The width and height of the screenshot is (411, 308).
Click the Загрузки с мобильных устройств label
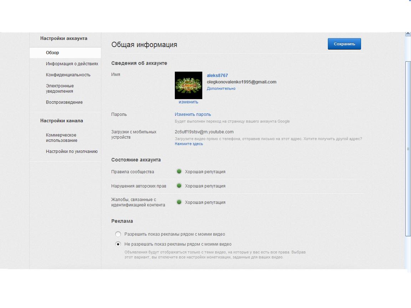point(134,134)
